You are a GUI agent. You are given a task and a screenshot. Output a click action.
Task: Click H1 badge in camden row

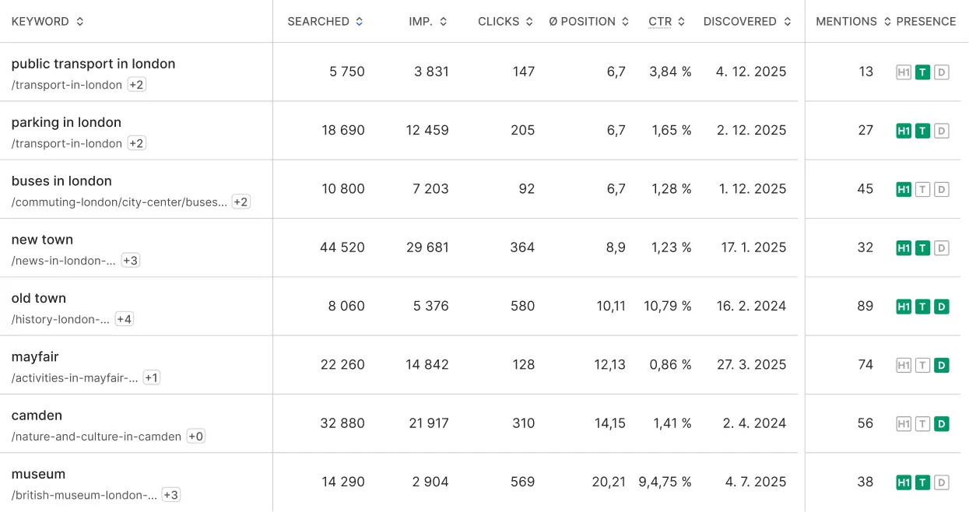904,424
